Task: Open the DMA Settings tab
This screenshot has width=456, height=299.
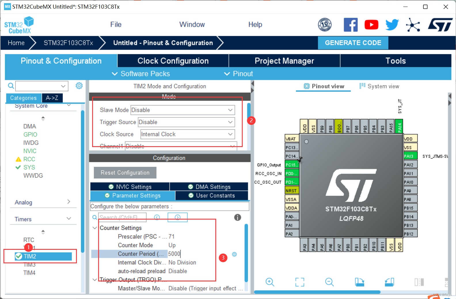Action: 209,187
